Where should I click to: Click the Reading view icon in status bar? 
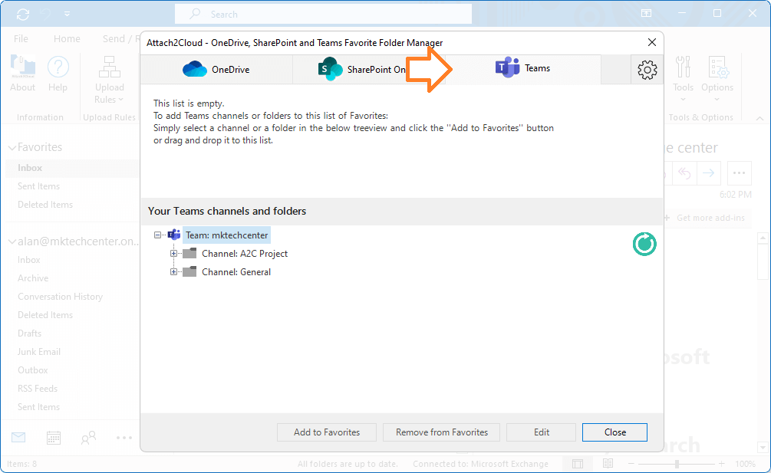608,463
